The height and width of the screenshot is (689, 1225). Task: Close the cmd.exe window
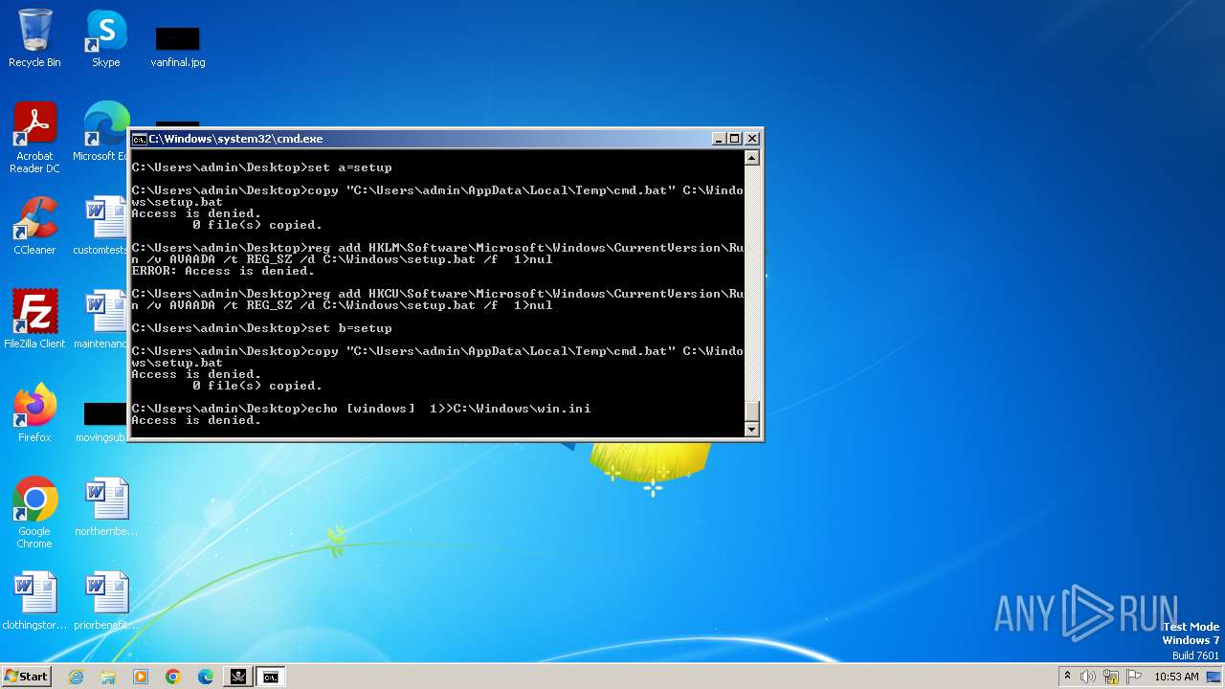752,139
